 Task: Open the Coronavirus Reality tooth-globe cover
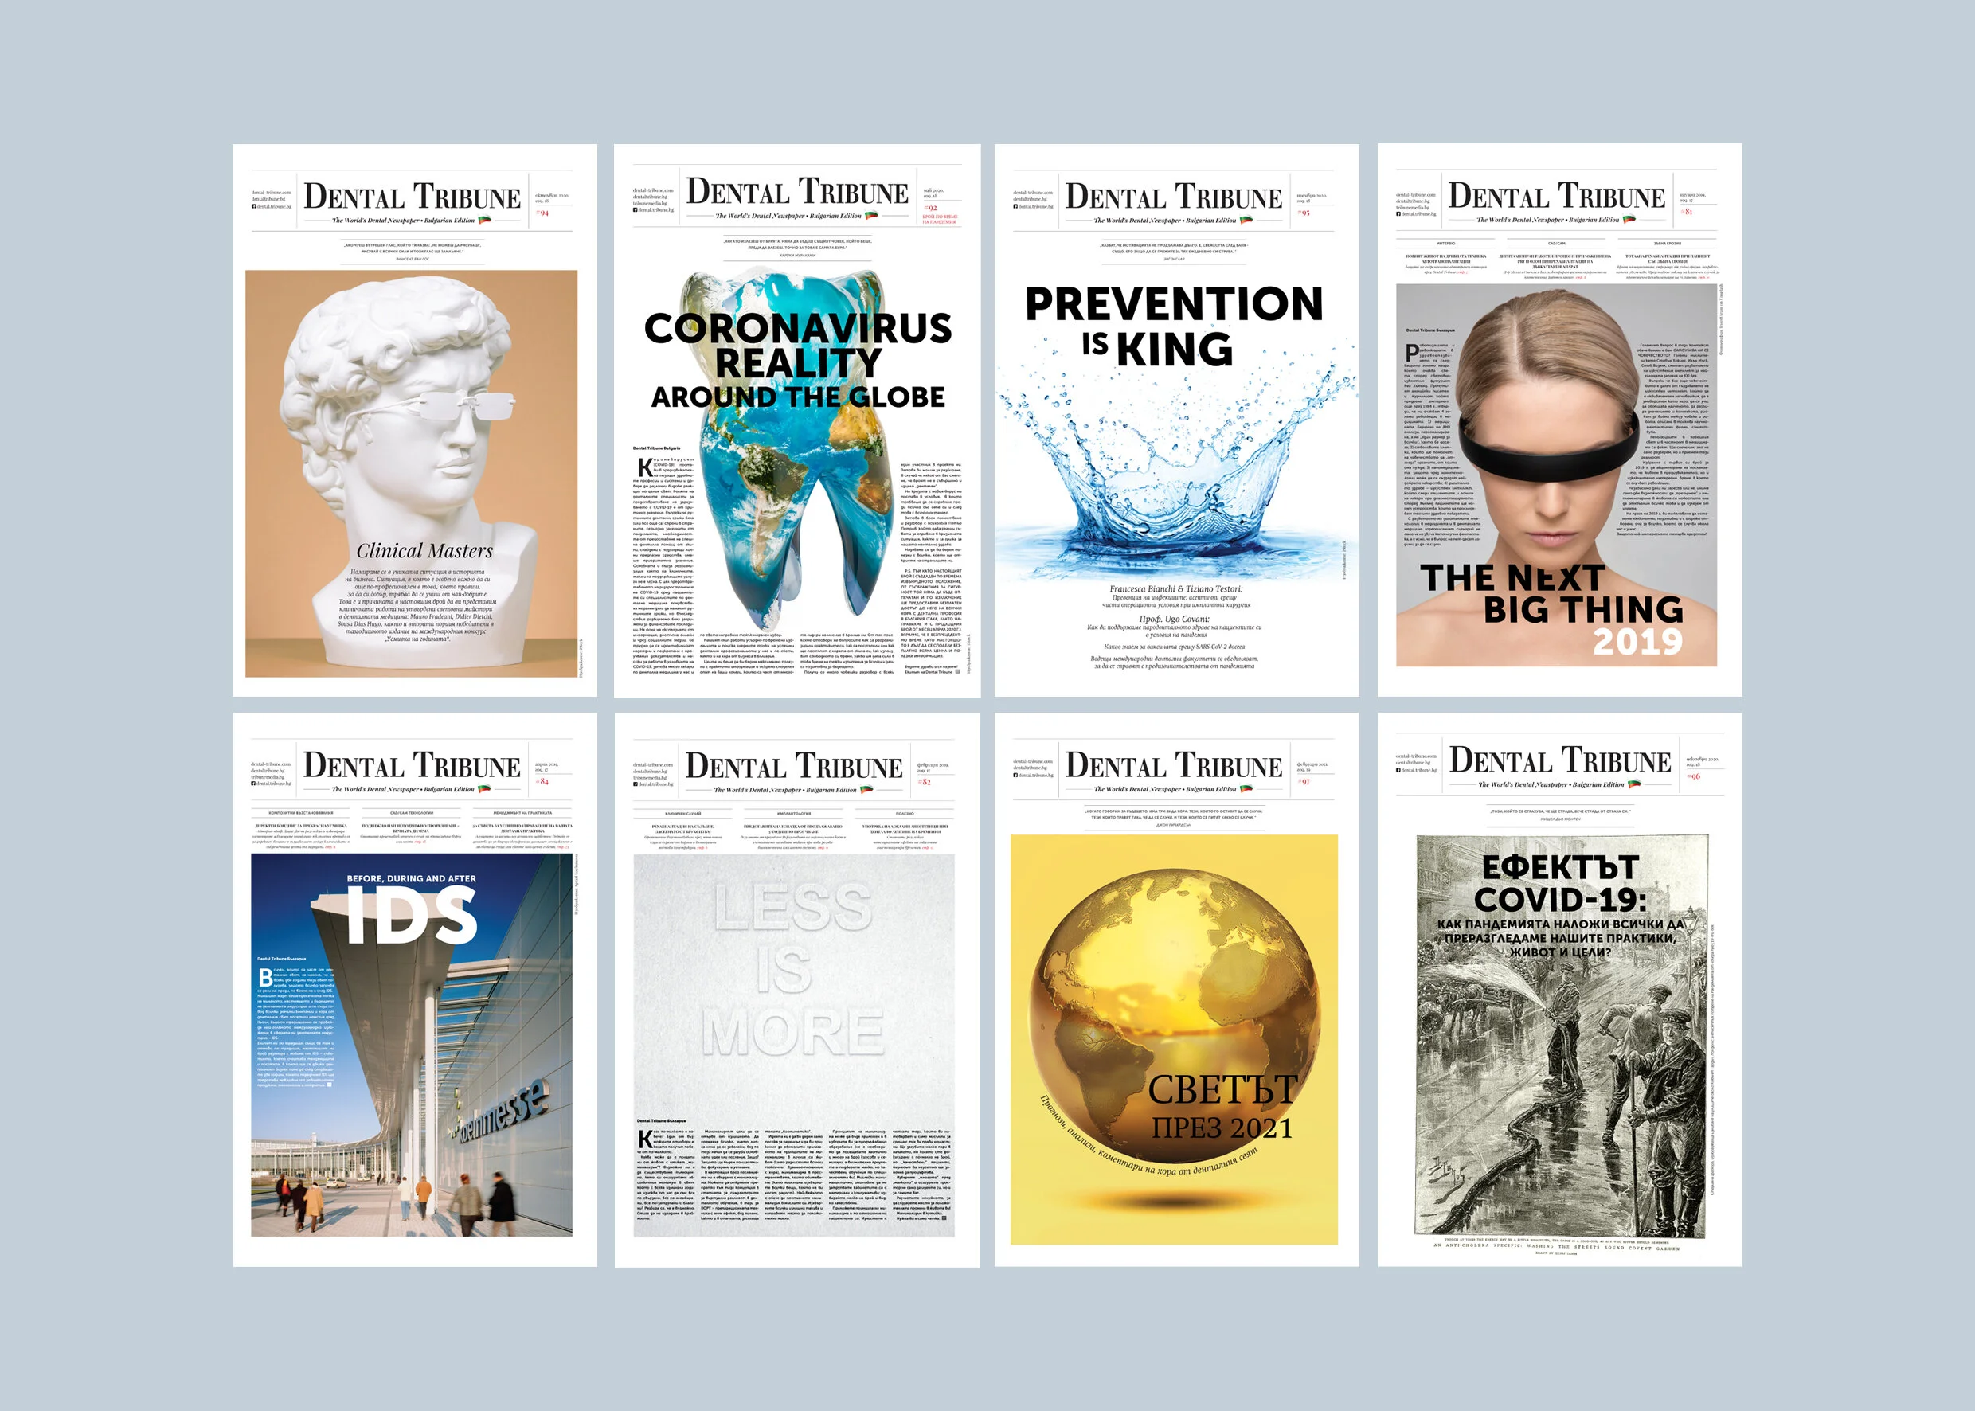[797, 420]
